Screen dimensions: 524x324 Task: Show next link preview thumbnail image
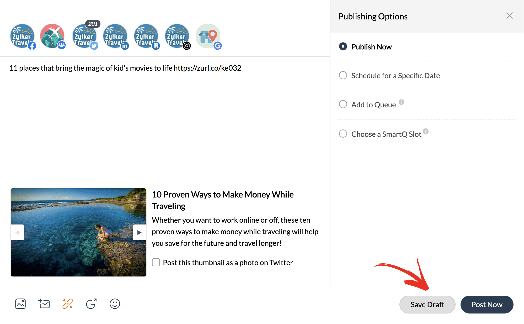[139, 232]
